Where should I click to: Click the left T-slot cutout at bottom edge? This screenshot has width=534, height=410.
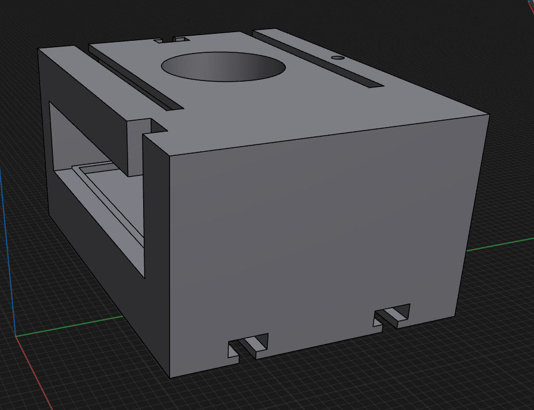[249, 345]
